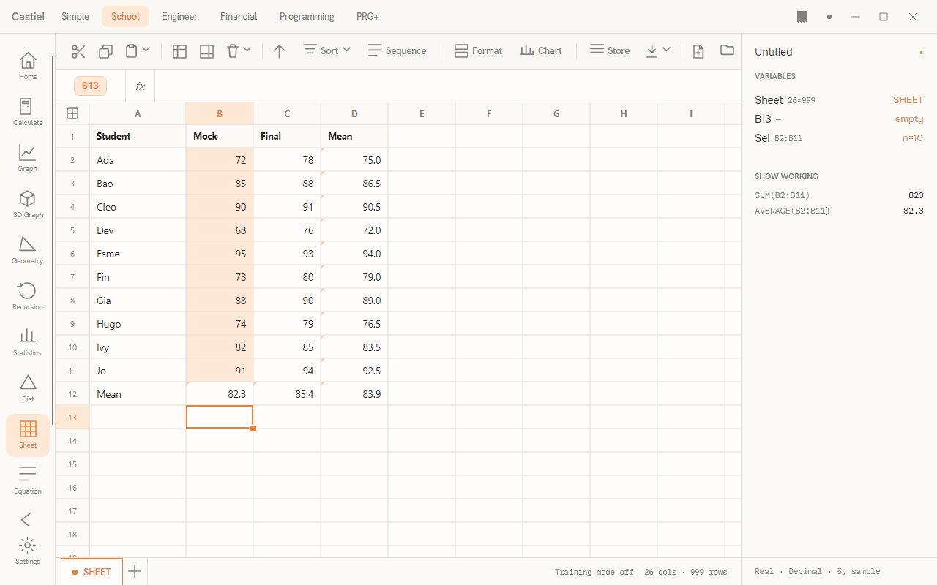Click the new file icon

698,51
